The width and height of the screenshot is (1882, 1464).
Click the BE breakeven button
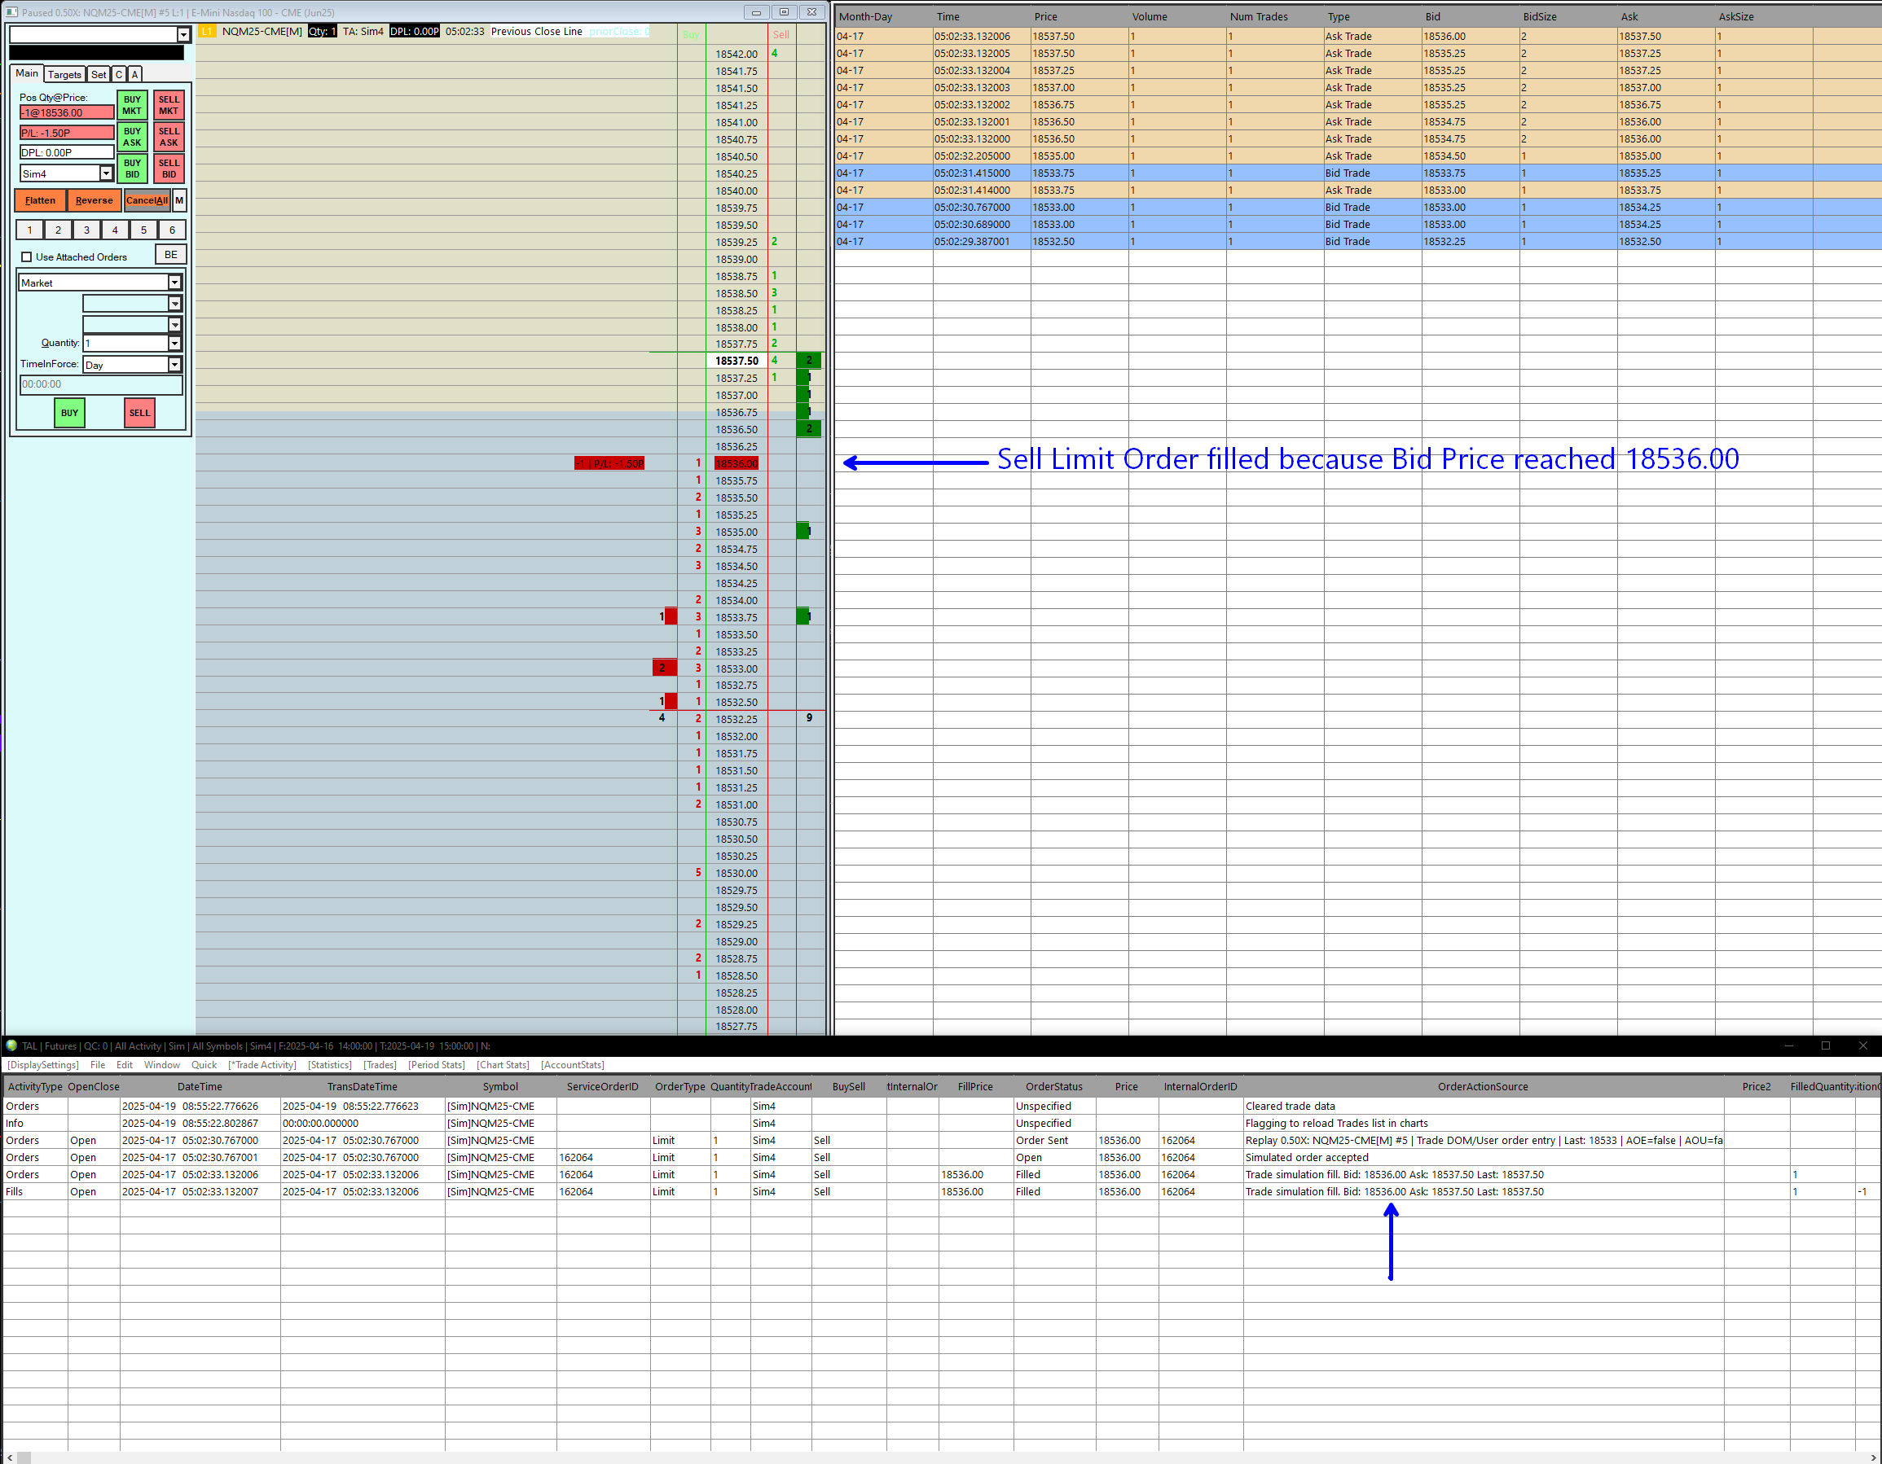tap(170, 255)
